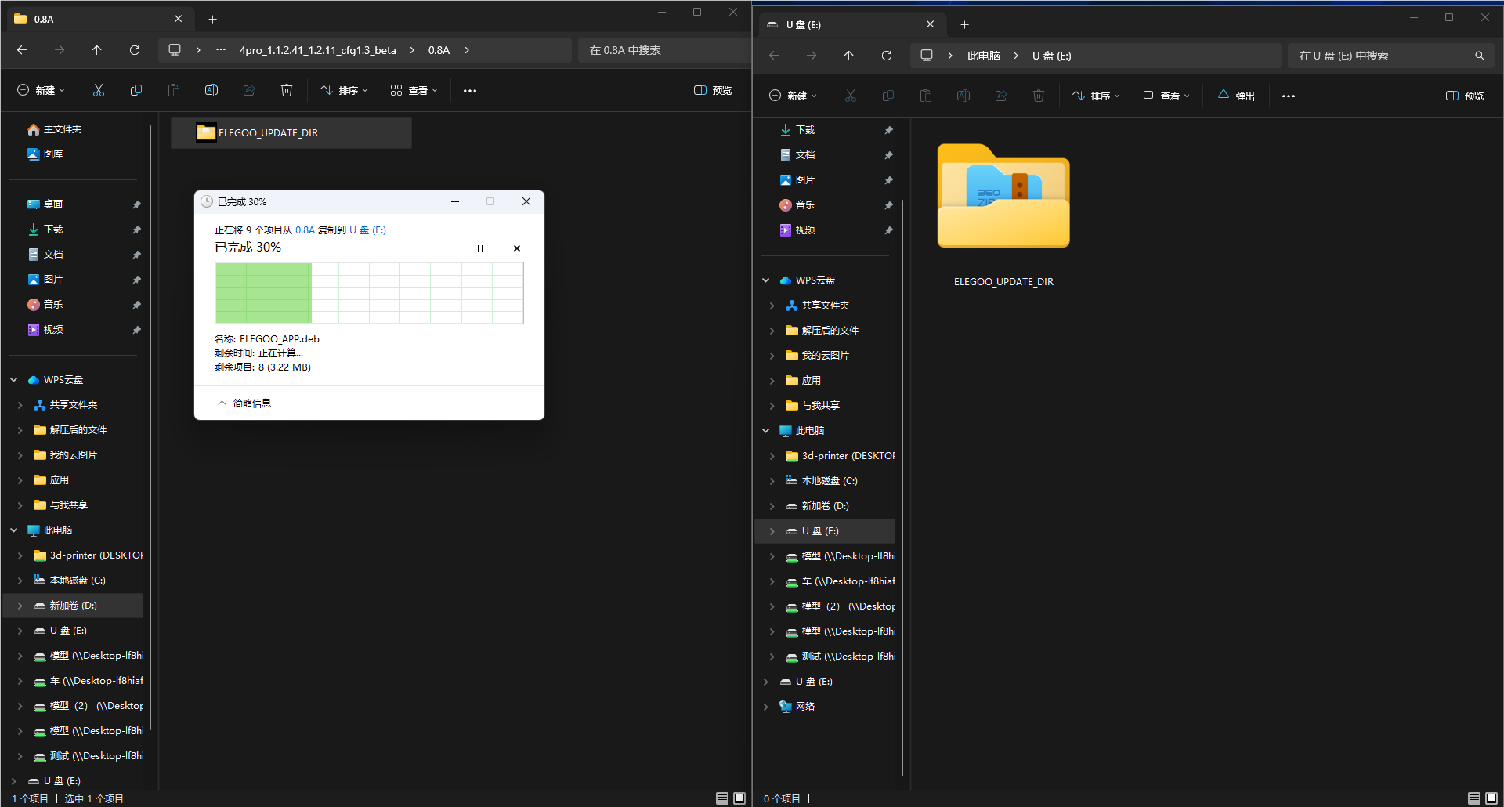Viewport: 1504px width, 807px height.
Task: Open the 排序 sort dropdown in left window
Action: 344,91
